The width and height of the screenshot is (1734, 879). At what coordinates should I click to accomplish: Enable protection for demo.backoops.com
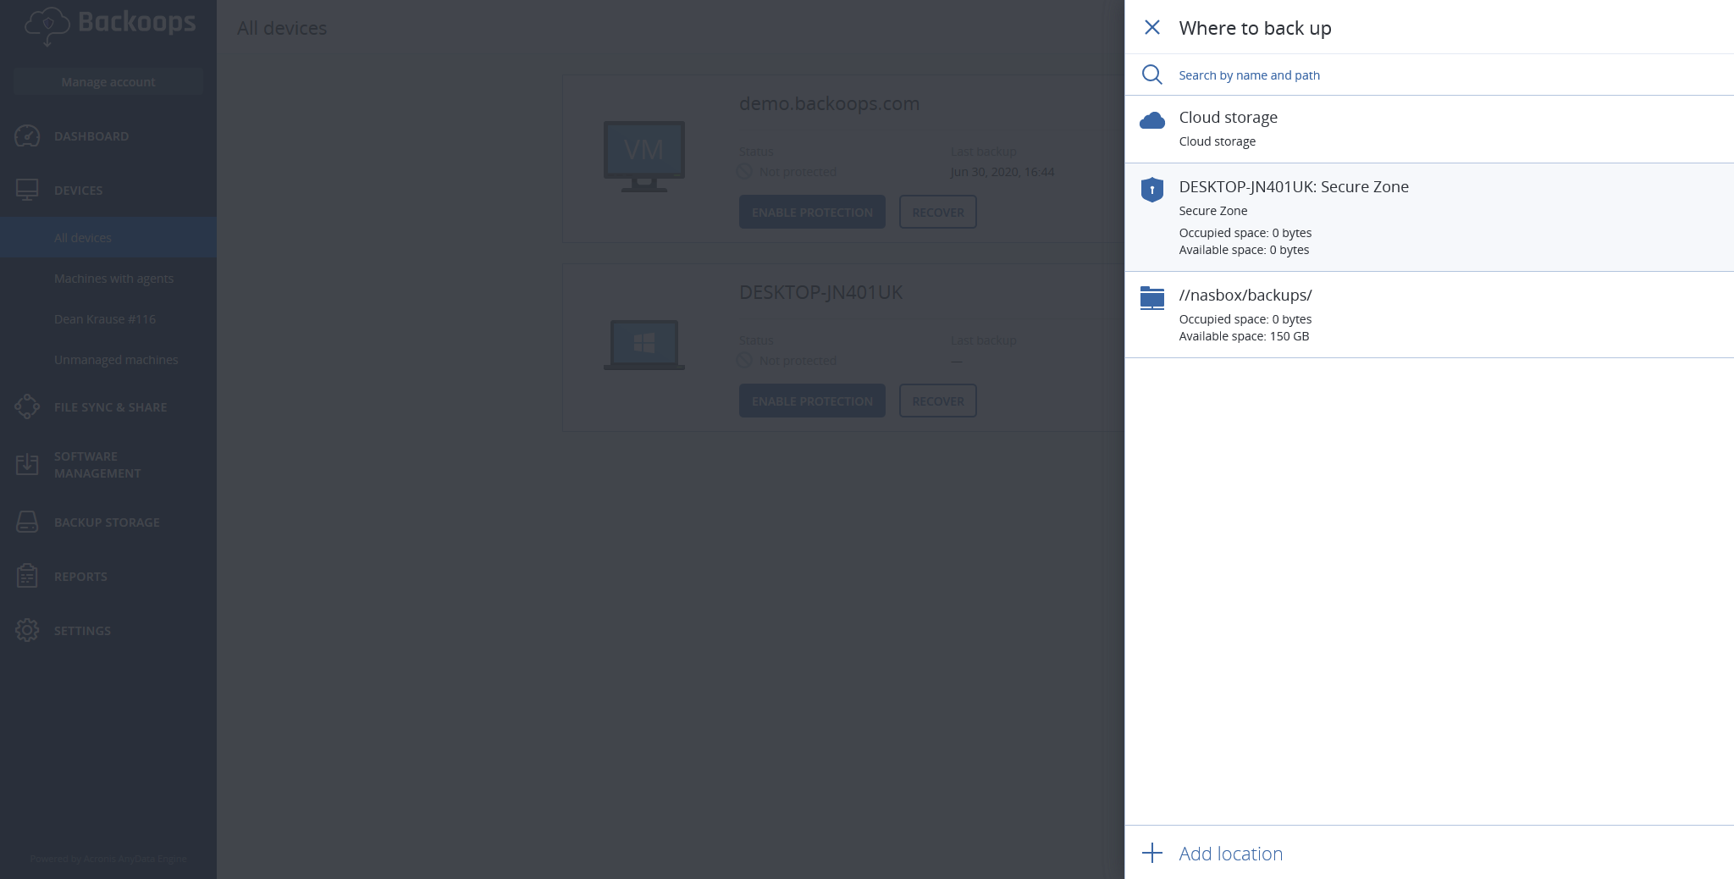tap(812, 212)
